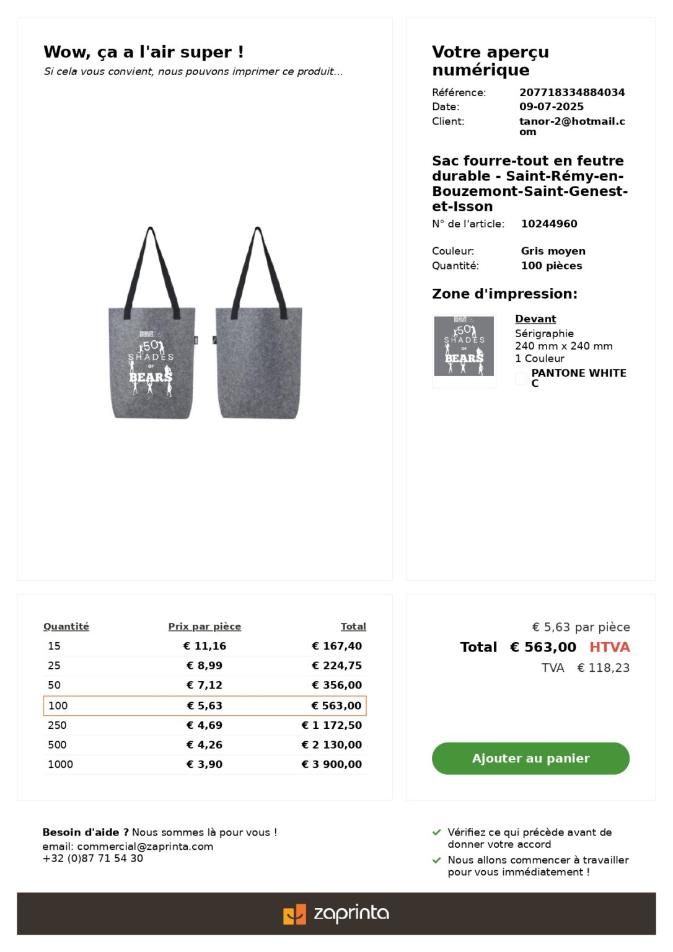Image resolution: width=673 pixels, height=952 pixels.
Task: Click the Quantité column header
Action: coord(66,627)
